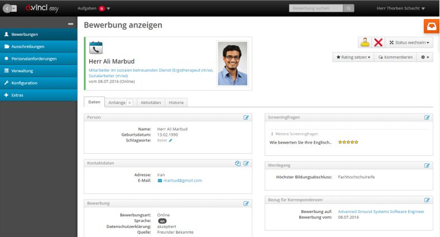The image size is (440, 237).
Task: Click the applicant photo of Ali Marbud
Action: point(233,64)
